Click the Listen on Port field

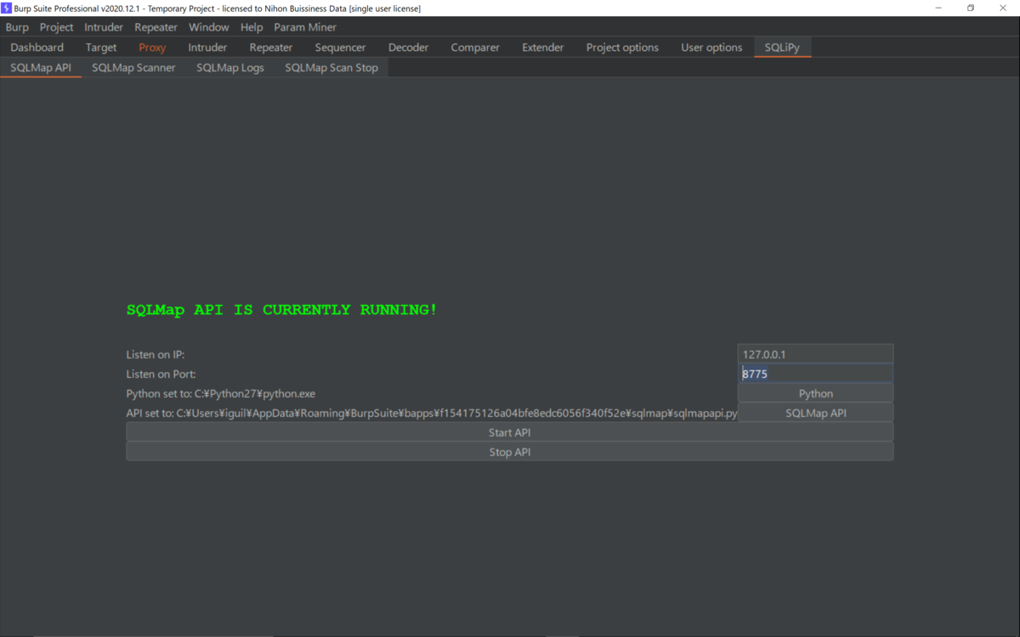click(815, 374)
